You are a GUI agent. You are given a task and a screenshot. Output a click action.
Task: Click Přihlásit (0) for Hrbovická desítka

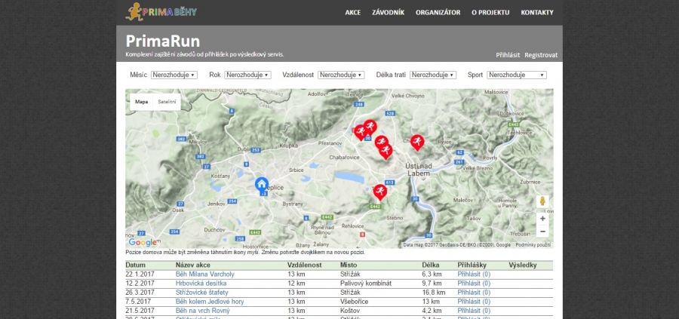tap(474, 283)
